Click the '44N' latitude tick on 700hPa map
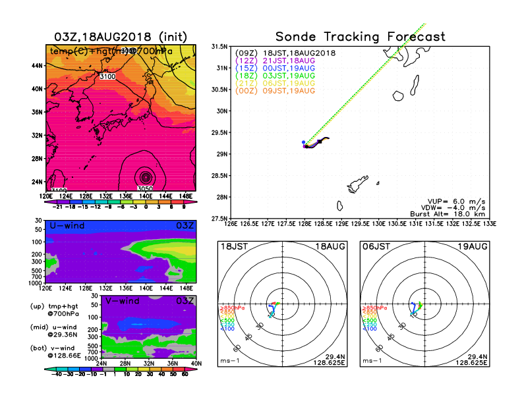Viewport: 522px width, 403px height. point(37,66)
